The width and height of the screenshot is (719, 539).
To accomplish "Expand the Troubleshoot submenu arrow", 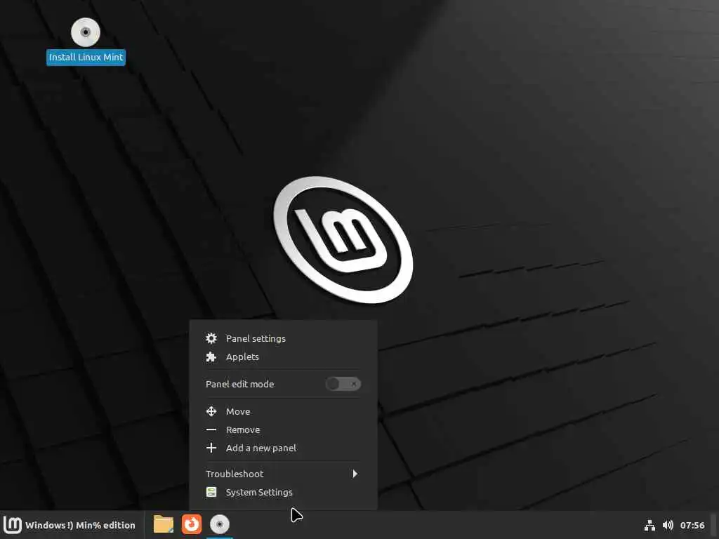I will click(355, 474).
